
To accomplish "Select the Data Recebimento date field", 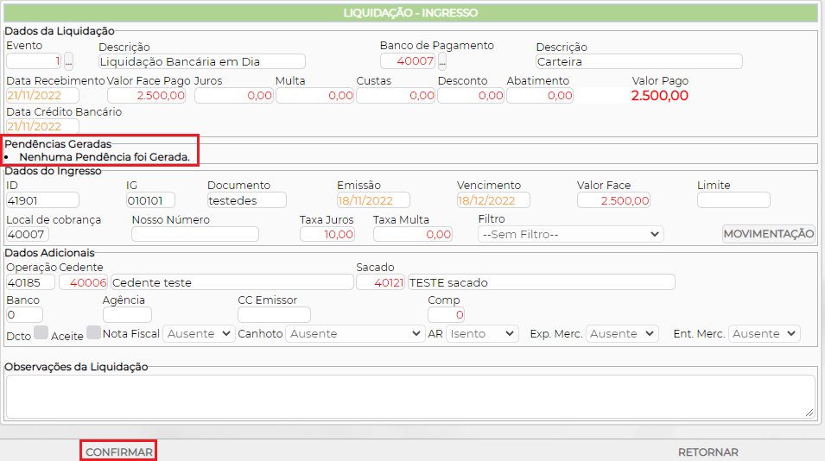I will tap(42, 96).
